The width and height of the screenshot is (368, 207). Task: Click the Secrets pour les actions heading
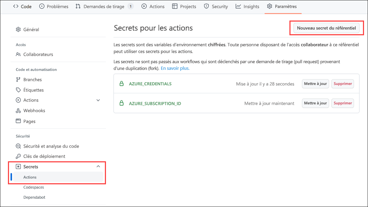tap(153, 28)
